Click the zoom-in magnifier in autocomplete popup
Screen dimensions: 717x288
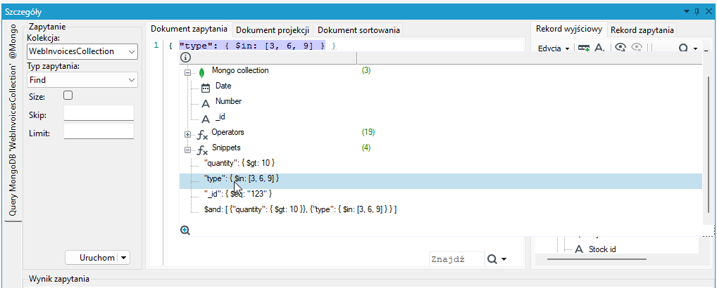tap(185, 230)
